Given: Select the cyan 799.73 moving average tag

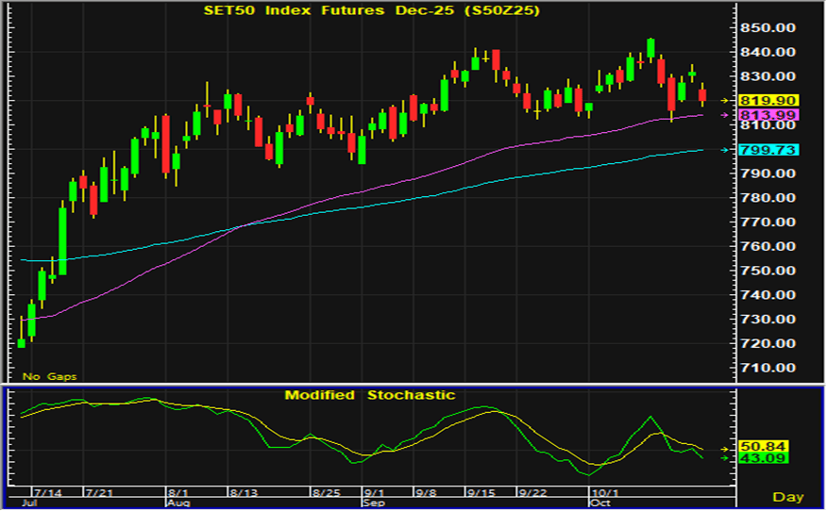Looking at the screenshot, I should click(x=772, y=150).
